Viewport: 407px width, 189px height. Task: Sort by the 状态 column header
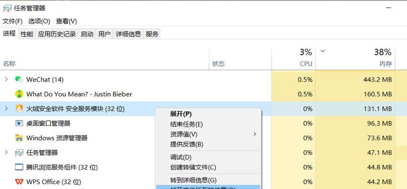click(x=218, y=64)
